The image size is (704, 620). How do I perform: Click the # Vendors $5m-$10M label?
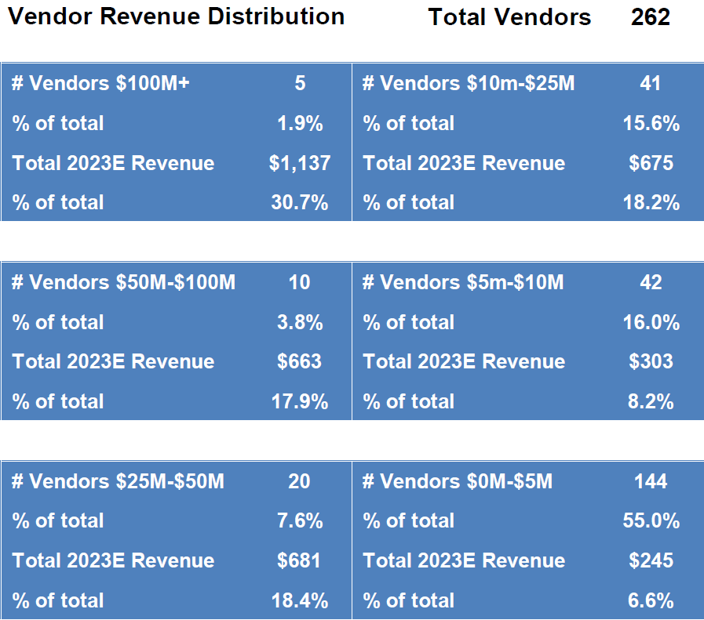(462, 282)
